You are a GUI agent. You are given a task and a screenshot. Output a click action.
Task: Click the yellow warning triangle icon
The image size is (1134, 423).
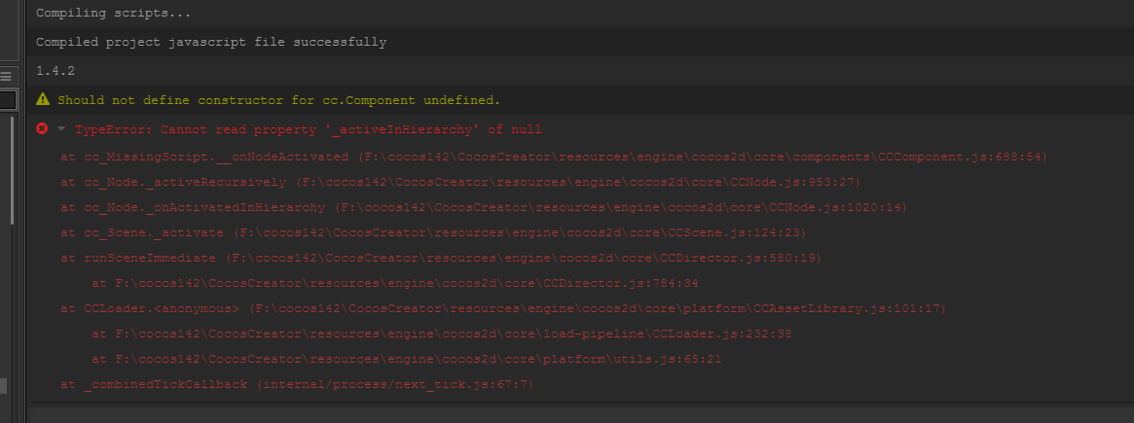(42, 99)
